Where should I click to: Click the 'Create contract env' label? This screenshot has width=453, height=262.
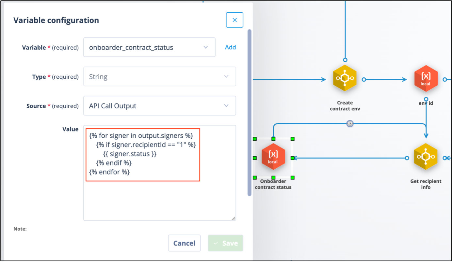pos(345,106)
